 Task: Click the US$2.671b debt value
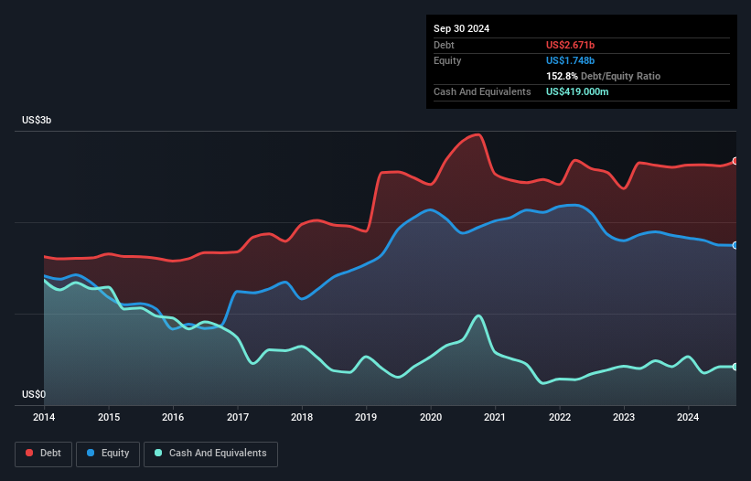(x=570, y=45)
